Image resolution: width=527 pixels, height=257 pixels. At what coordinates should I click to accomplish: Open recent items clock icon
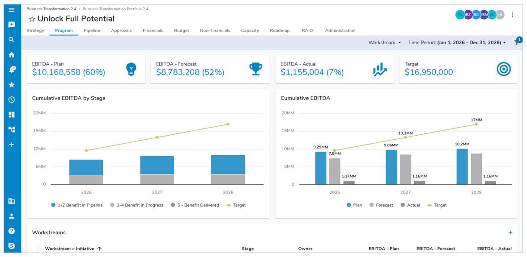(x=12, y=99)
